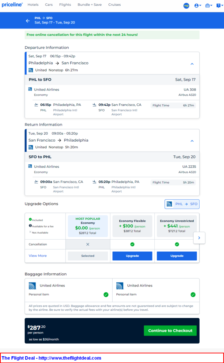The width and height of the screenshot is (224, 363).
Task: Click takeoff icon beside 06:15p Philadelphia
Action: coord(36,105)
